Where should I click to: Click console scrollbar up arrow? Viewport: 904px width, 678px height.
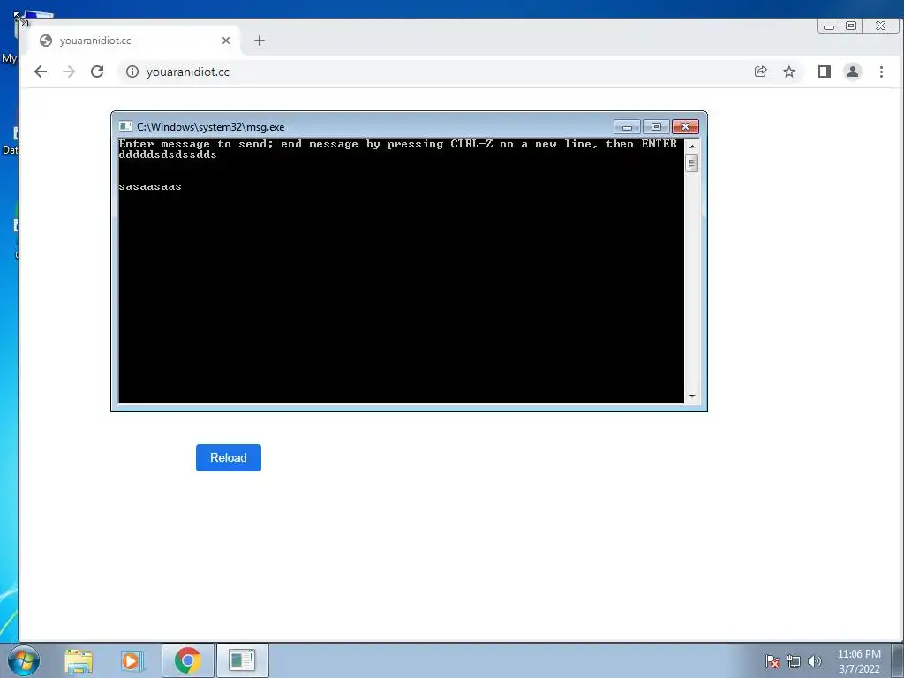tap(692, 146)
